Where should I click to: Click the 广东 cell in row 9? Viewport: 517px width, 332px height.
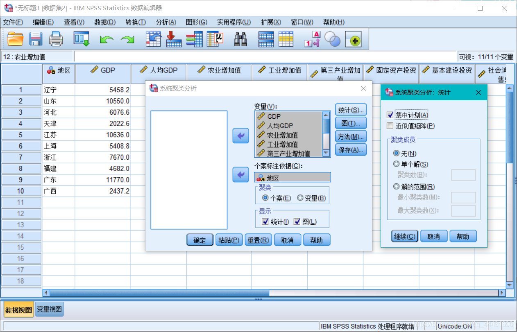[x=59, y=180]
